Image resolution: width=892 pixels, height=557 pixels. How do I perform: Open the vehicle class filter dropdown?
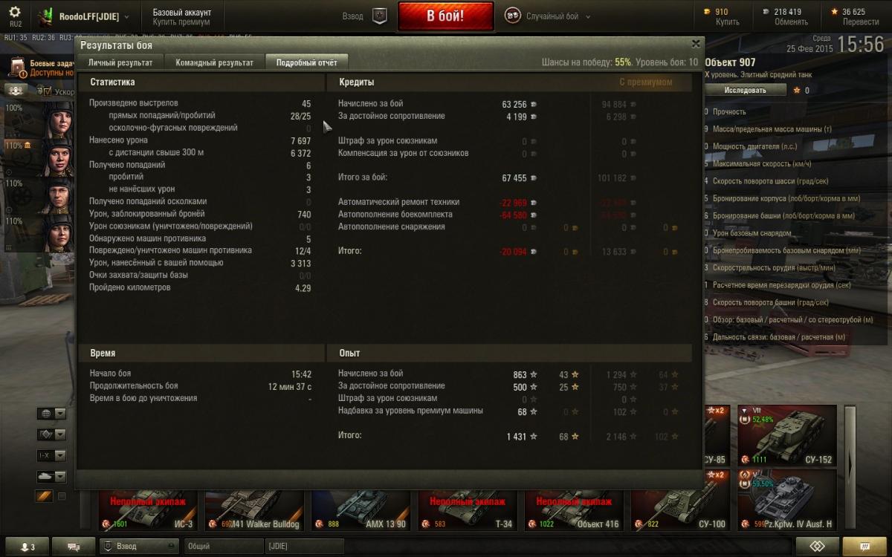pyautogui.click(x=52, y=434)
